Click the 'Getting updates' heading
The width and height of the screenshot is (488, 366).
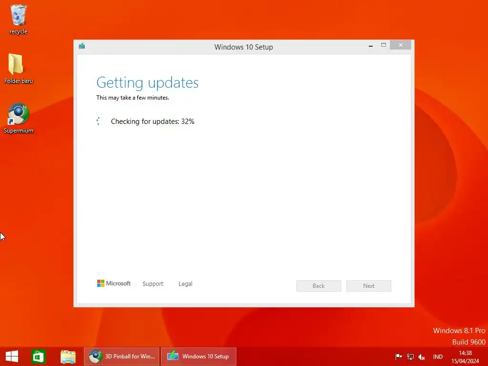pos(147,82)
